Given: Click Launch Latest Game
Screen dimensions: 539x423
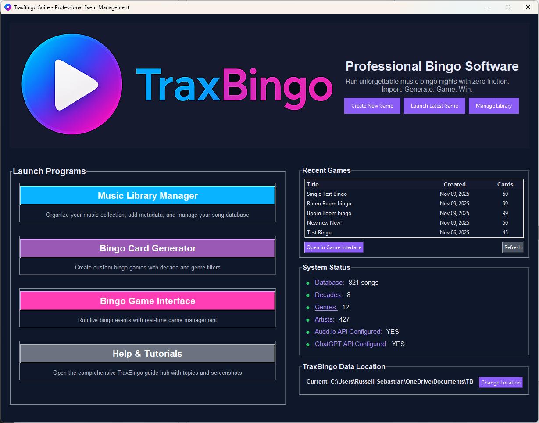Looking at the screenshot, I should pyautogui.click(x=434, y=105).
